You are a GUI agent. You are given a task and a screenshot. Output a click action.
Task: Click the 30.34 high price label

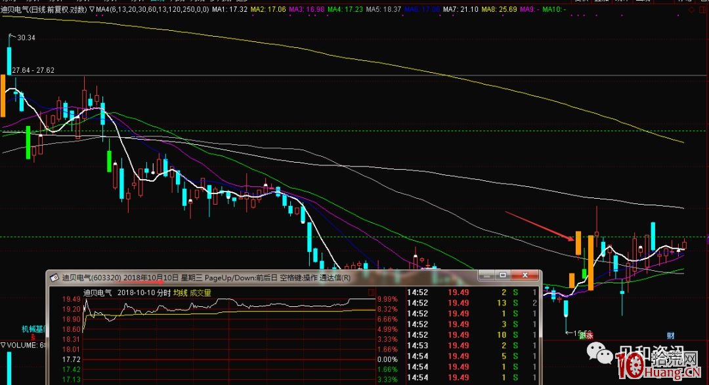coord(26,37)
